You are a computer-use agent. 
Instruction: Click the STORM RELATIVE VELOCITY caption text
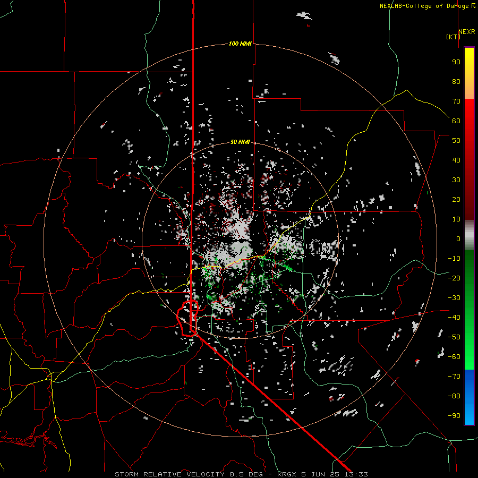coord(169,474)
